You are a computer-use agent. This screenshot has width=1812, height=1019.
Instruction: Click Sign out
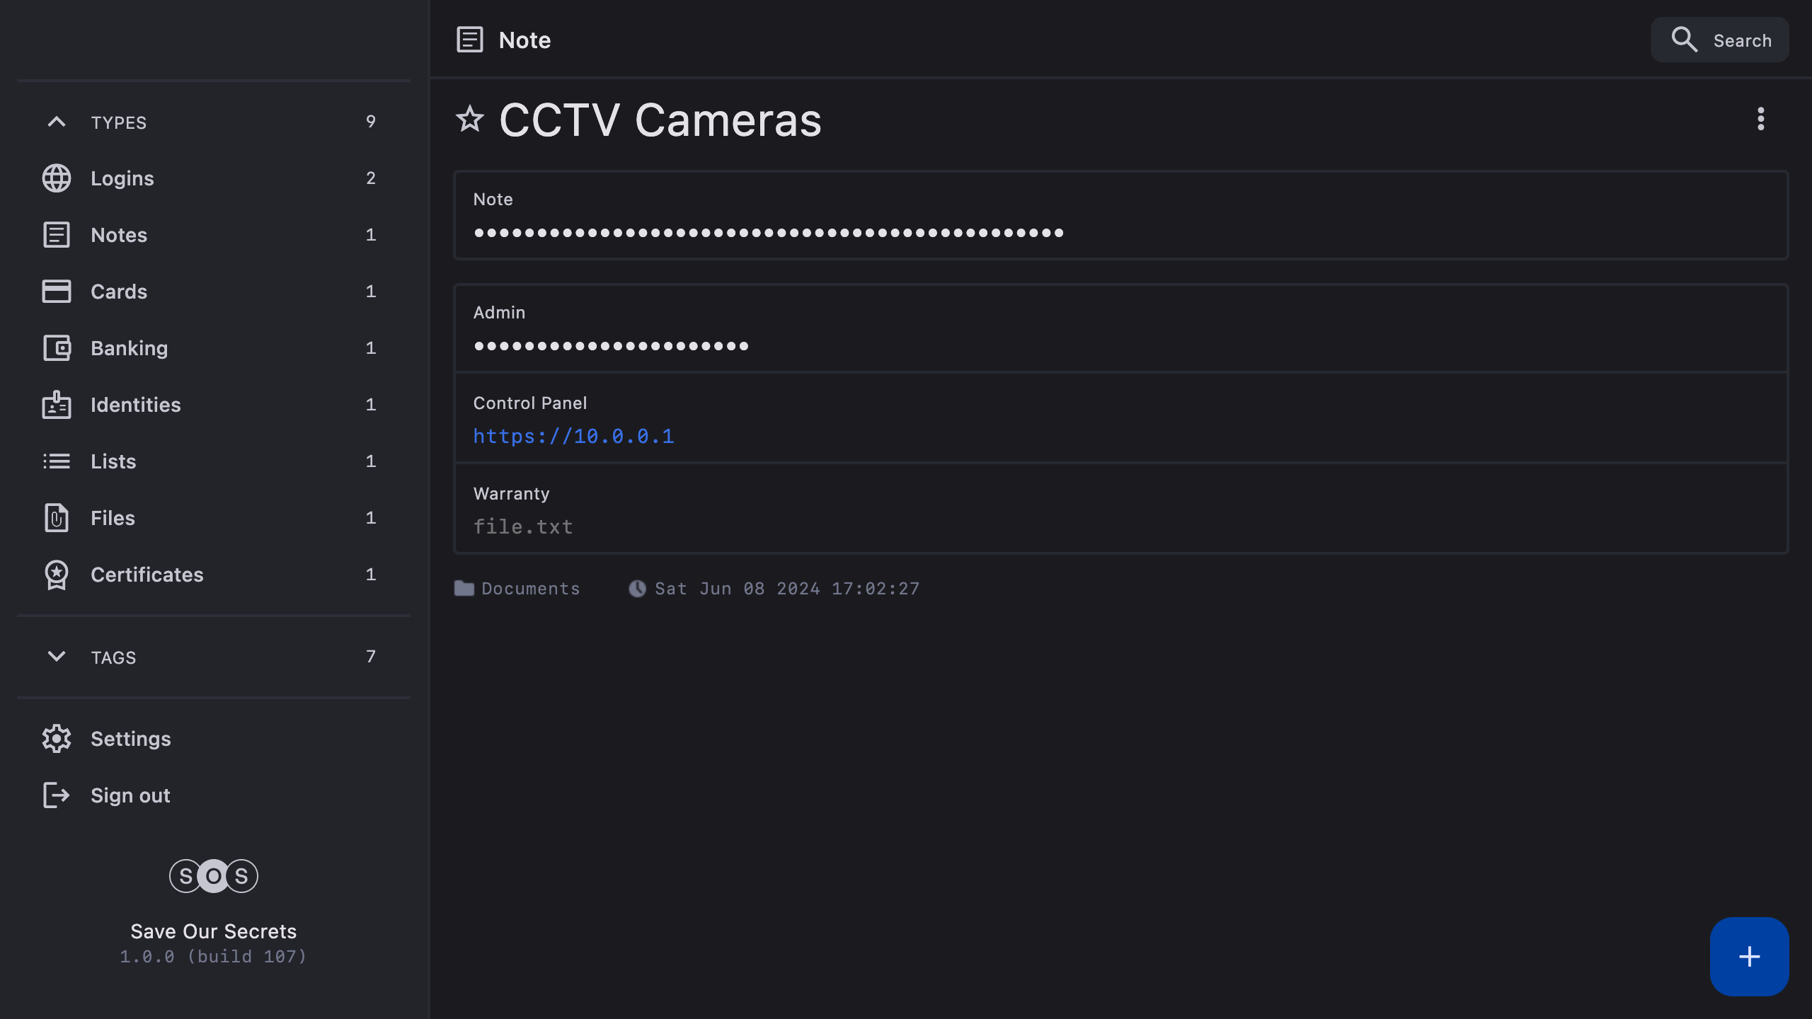click(x=130, y=795)
